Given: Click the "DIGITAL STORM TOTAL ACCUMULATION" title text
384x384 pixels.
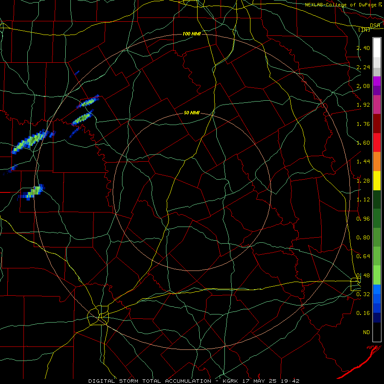Looking at the screenshot, I should pyautogui.click(x=150, y=381).
